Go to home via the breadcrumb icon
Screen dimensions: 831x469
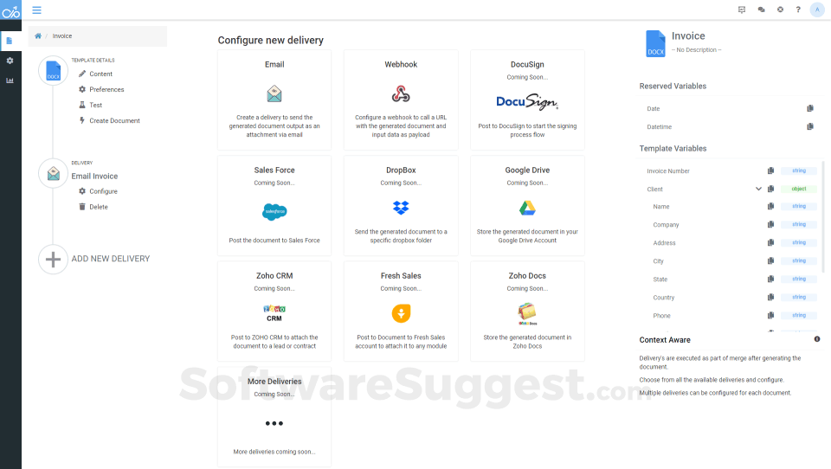coord(38,35)
